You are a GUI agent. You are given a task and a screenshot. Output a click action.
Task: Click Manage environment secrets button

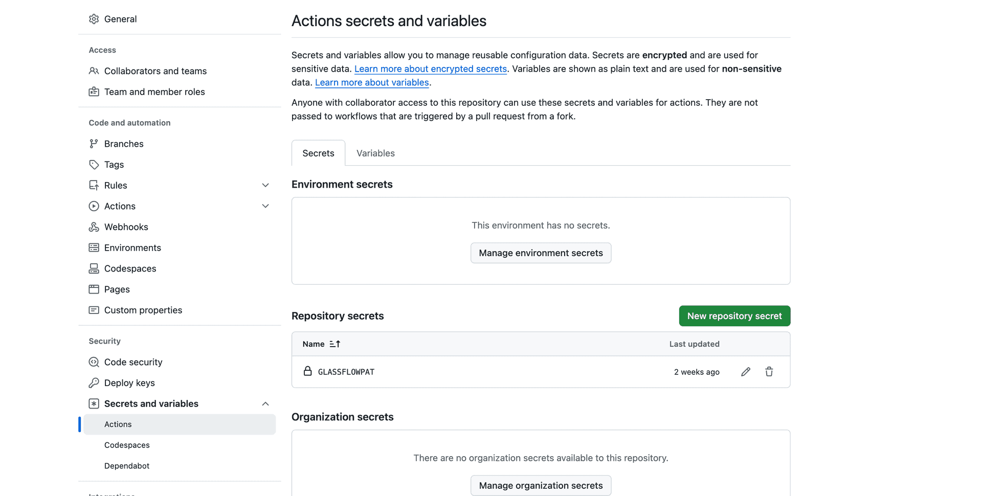click(541, 253)
